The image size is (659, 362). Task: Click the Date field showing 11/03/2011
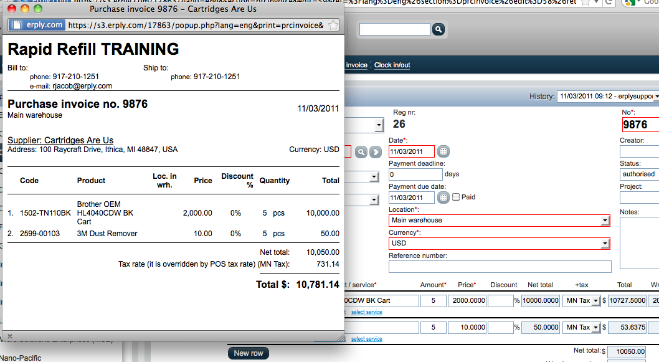coord(412,151)
